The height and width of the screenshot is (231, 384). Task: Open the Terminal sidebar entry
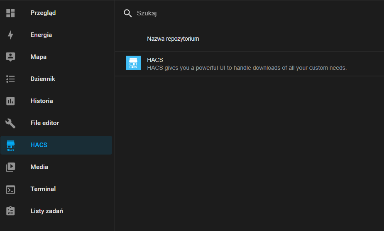click(56, 189)
